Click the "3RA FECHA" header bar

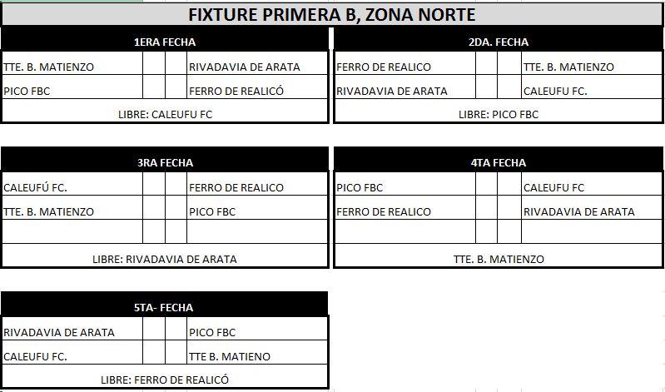[165, 162]
